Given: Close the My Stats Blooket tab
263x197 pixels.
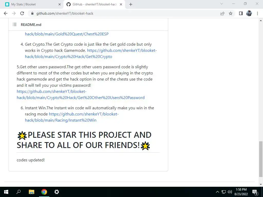Looking at the screenshot, I should point(60,4).
